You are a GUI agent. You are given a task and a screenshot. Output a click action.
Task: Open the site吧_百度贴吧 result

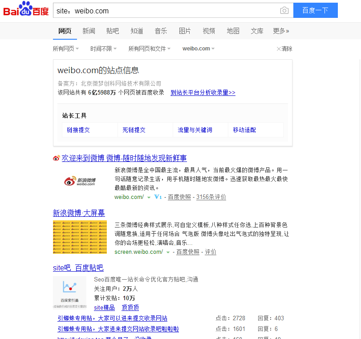tap(78, 268)
